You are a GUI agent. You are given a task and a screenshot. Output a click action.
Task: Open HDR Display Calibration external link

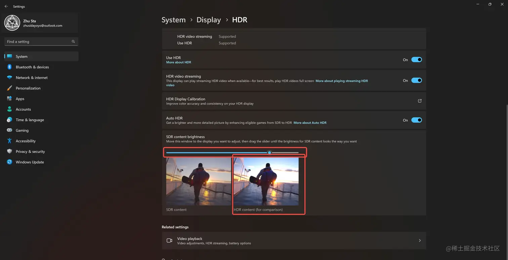tap(420, 101)
